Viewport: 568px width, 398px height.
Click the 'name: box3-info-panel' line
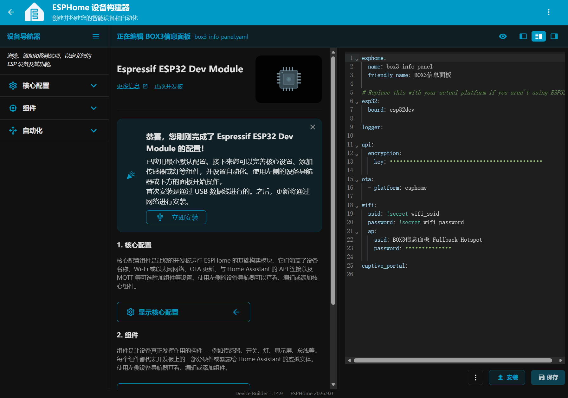tap(400, 67)
